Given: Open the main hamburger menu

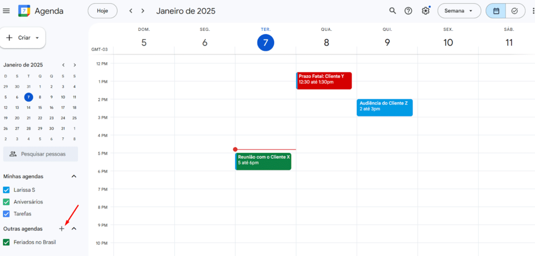Looking at the screenshot, I should pyautogui.click(x=6, y=11).
